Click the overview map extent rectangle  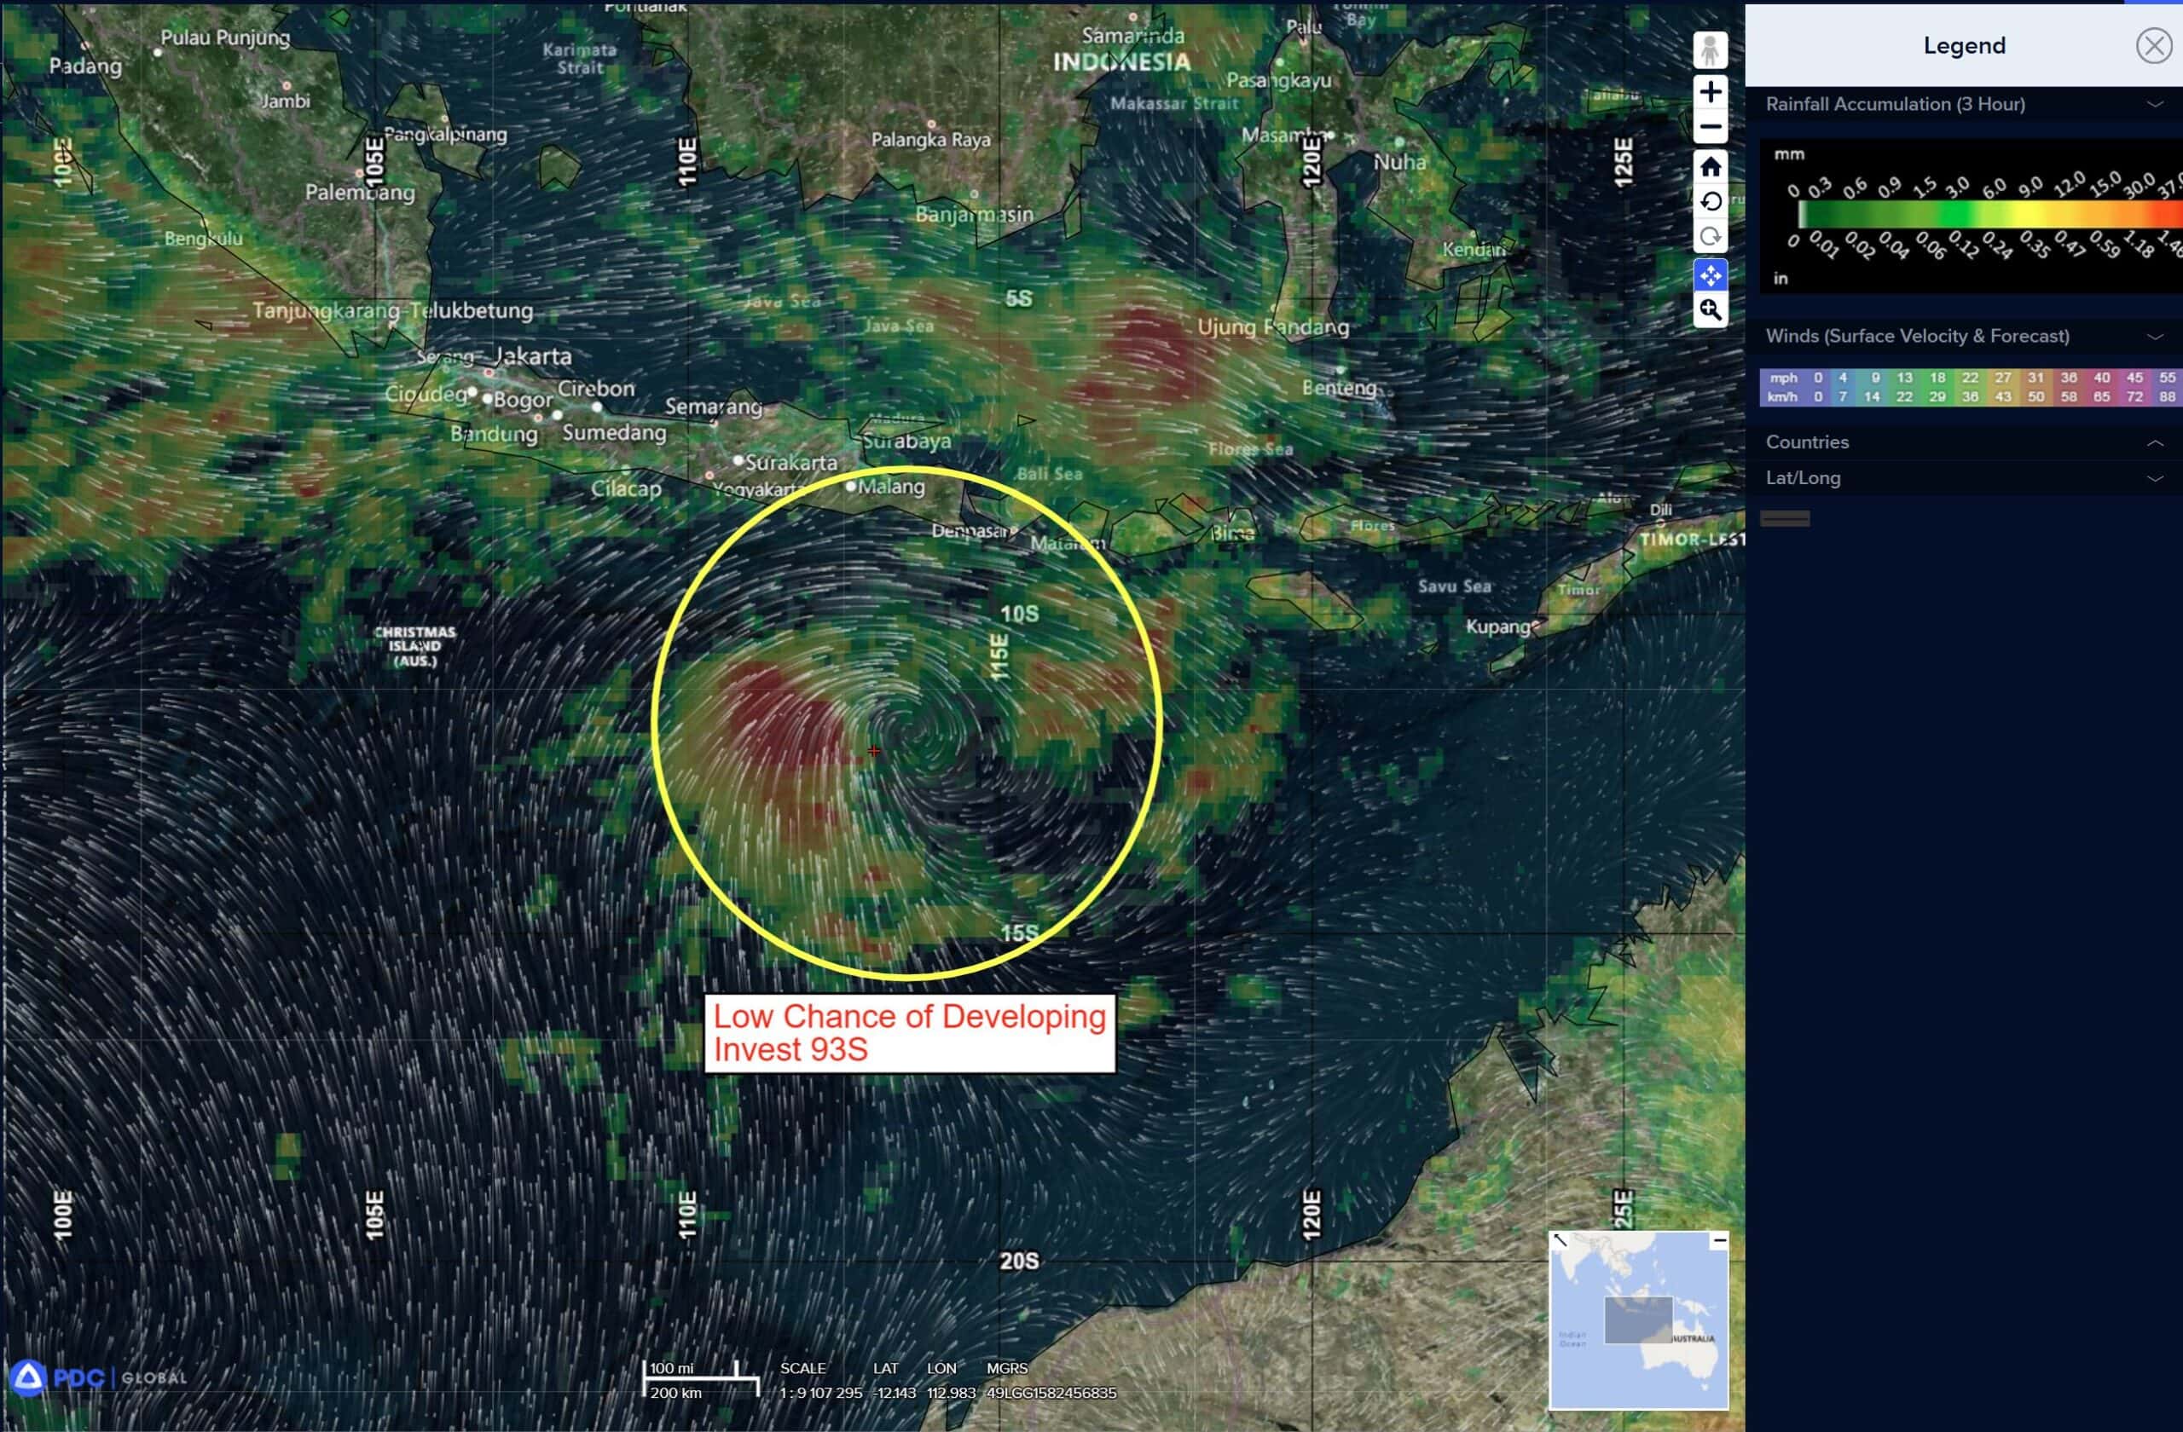coord(1637,1320)
